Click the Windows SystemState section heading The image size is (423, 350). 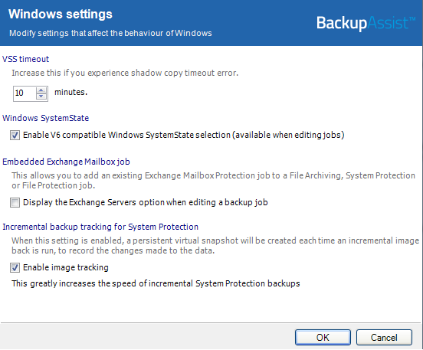(x=45, y=118)
